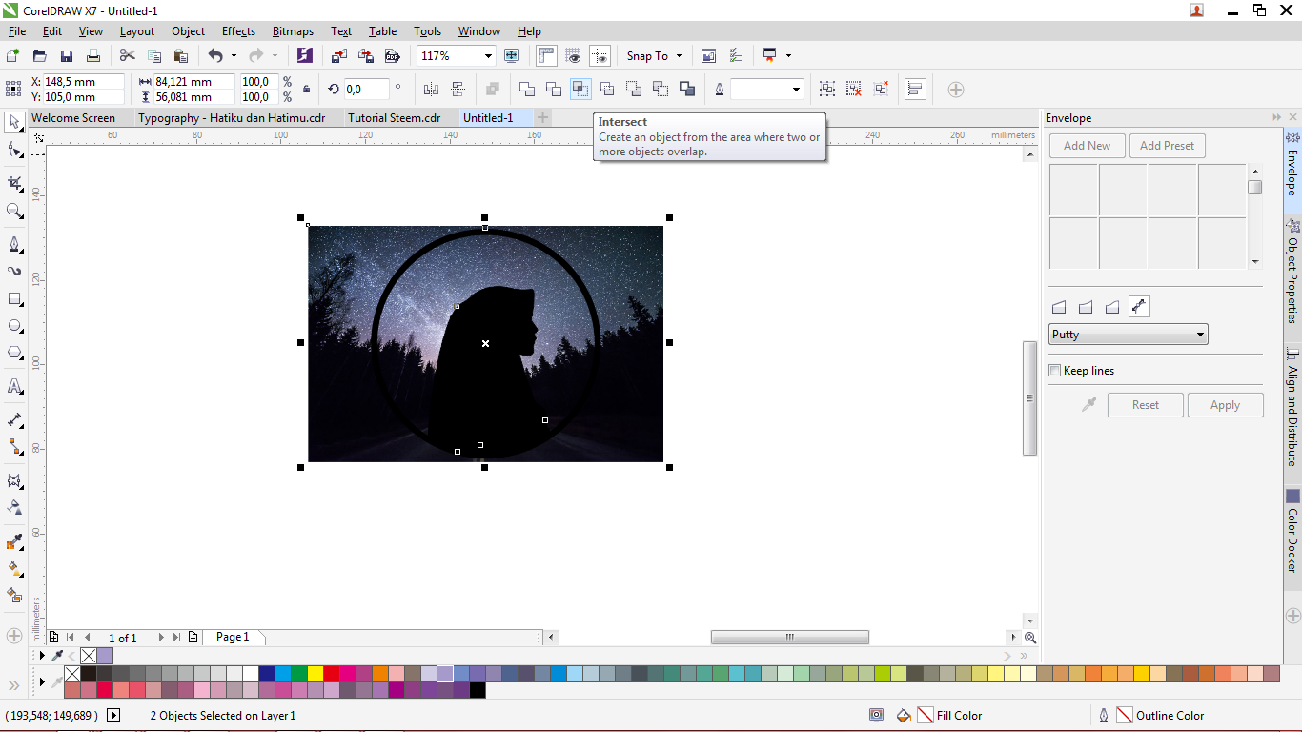Image resolution: width=1302 pixels, height=732 pixels.
Task: Click the Import icon in toolbar
Action: tap(338, 56)
